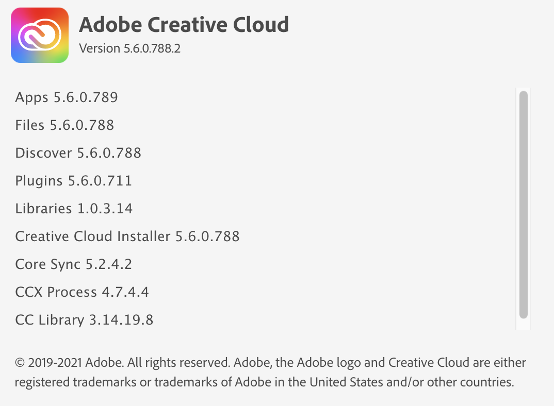Image resolution: width=554 pixels, height=406 pixels.
Task: Click the colorful CC emblem inside the logo
Action: [39, 35]
